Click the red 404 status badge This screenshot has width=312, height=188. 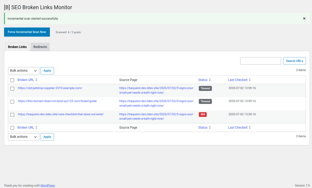203,115
